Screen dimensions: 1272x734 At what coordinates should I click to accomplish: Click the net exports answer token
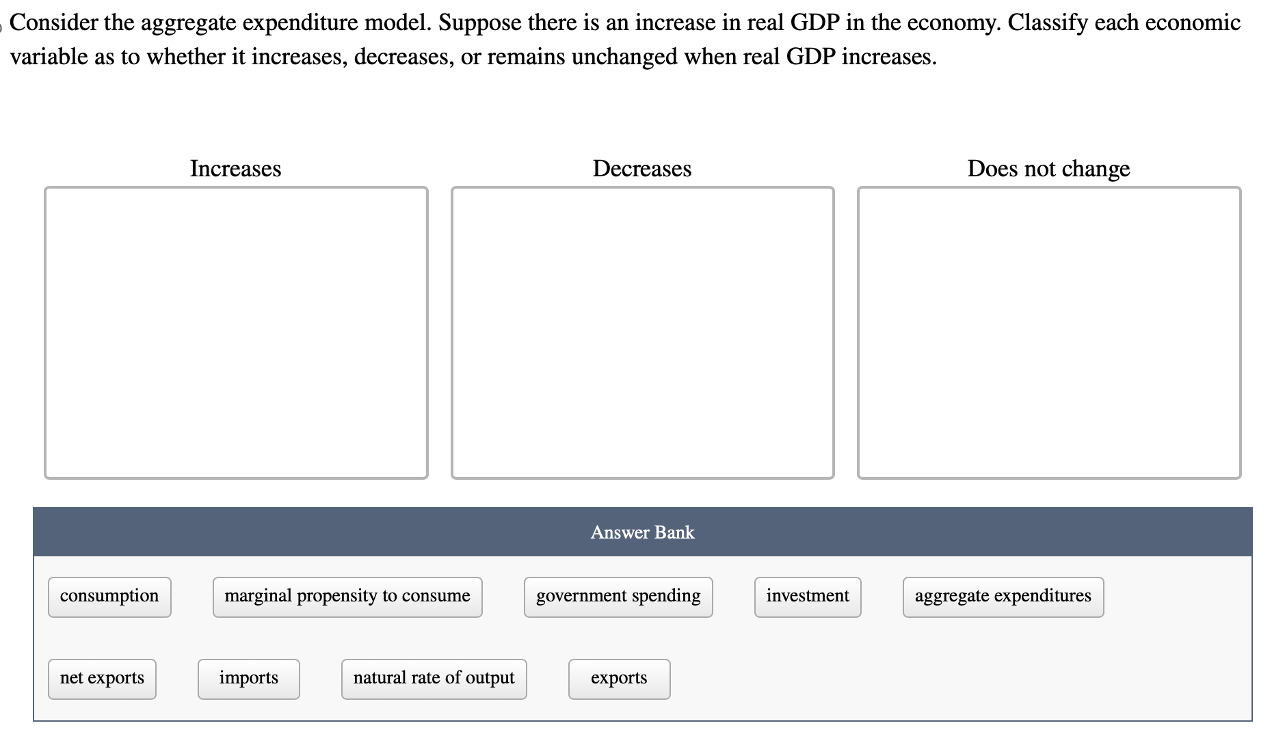pyautogui.click(x=101, y=678)
